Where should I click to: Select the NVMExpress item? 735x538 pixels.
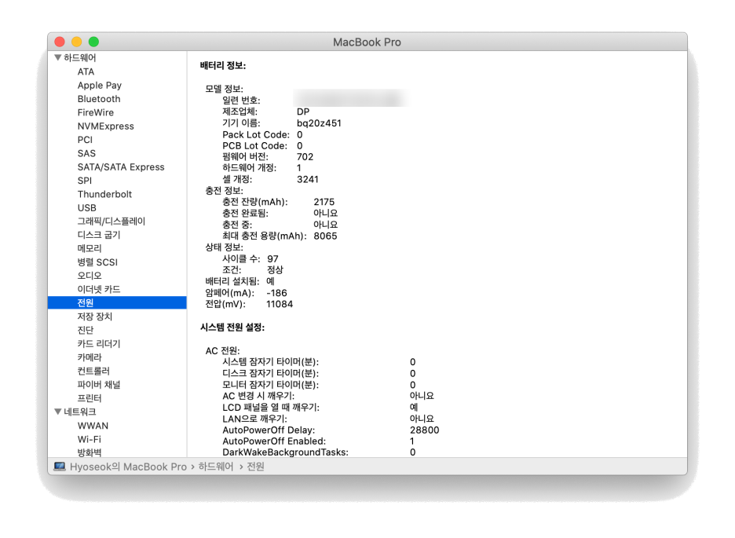[105, 126]
